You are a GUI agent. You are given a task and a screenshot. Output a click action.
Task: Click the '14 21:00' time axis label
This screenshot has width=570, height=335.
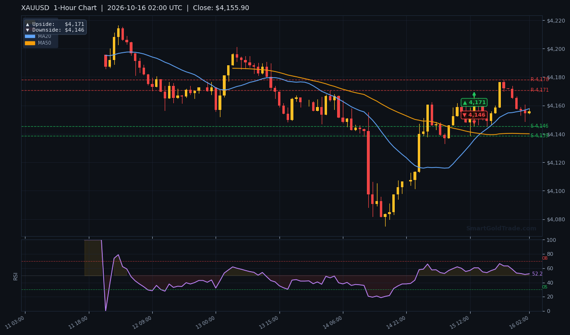[x=396, y=323]
